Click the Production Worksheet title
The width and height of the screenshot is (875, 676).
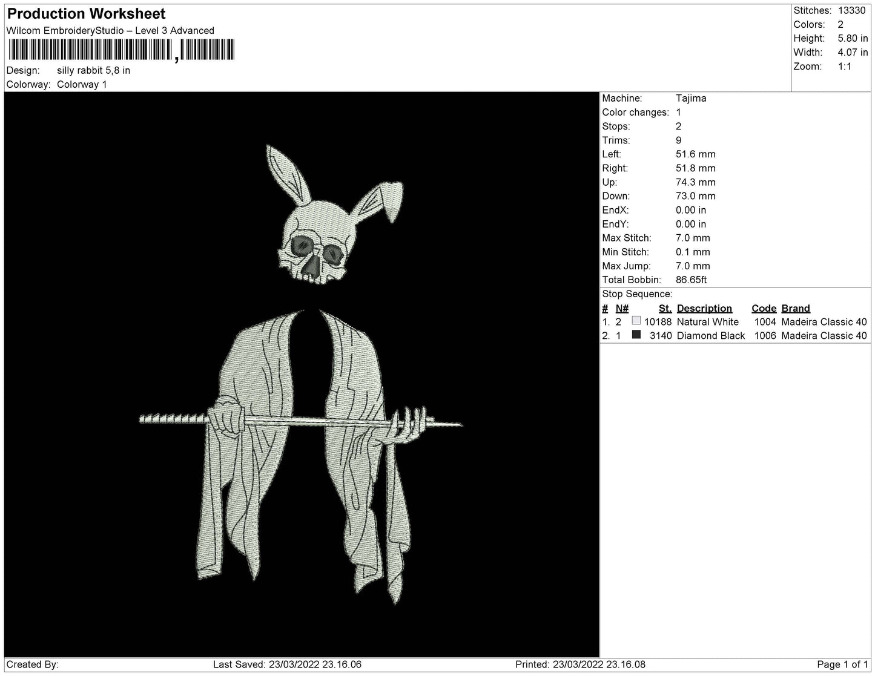point(86,13)
